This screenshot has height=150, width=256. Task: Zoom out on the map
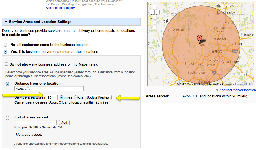[155, 28]
